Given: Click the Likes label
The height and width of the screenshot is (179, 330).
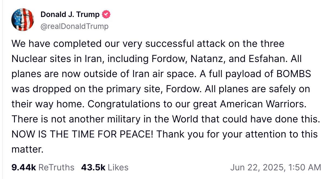Looking at the screenshot, I should 118,167.
